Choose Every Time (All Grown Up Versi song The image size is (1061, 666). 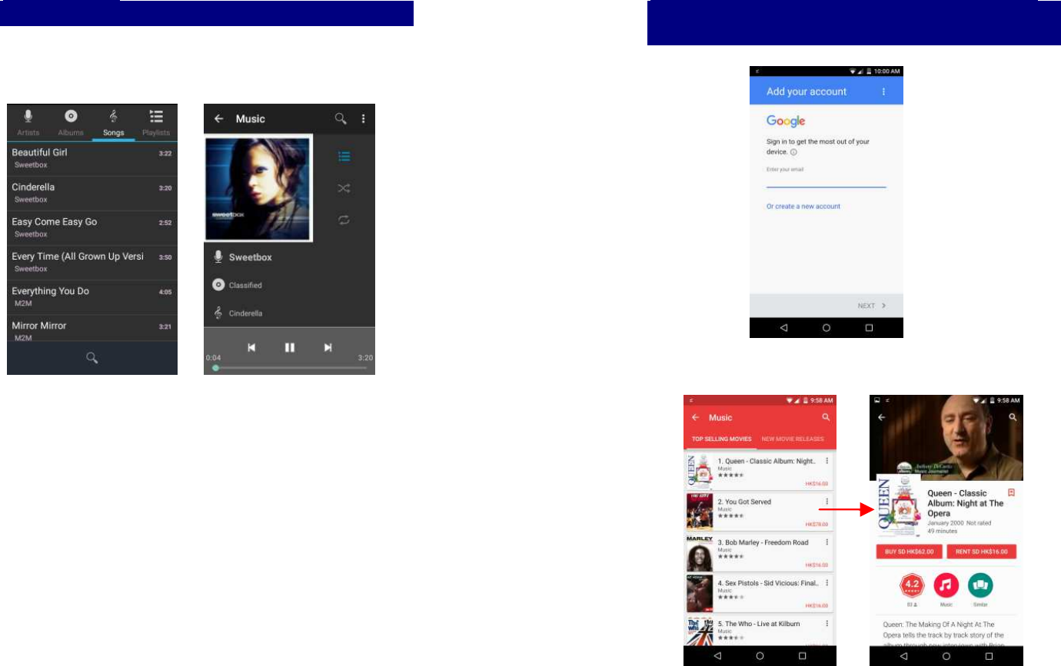(x=92, y=263)
